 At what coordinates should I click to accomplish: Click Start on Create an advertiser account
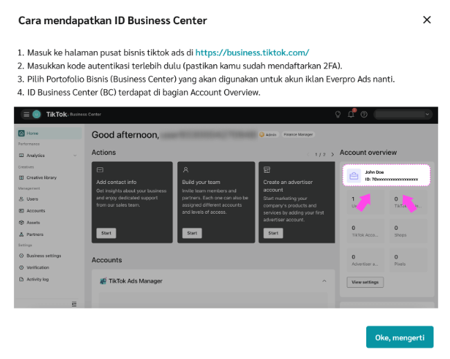click(273, 233)
